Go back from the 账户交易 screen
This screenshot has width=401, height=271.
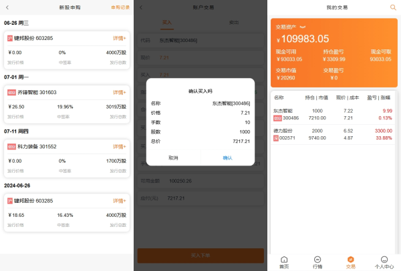(141, 7)
